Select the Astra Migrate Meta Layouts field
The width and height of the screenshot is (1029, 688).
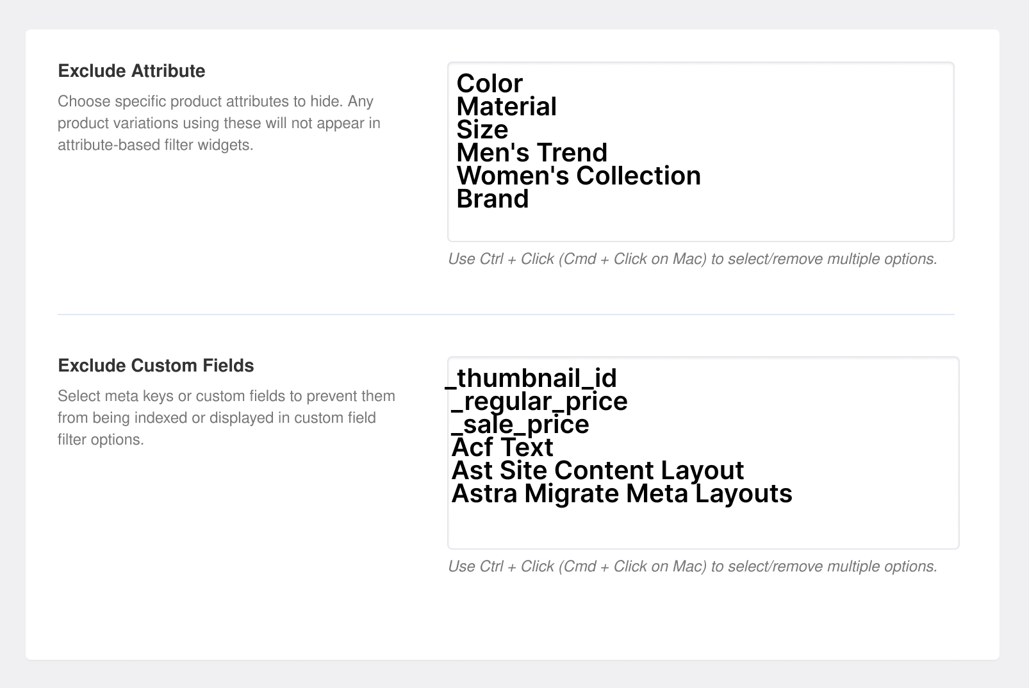click(622, 494)
